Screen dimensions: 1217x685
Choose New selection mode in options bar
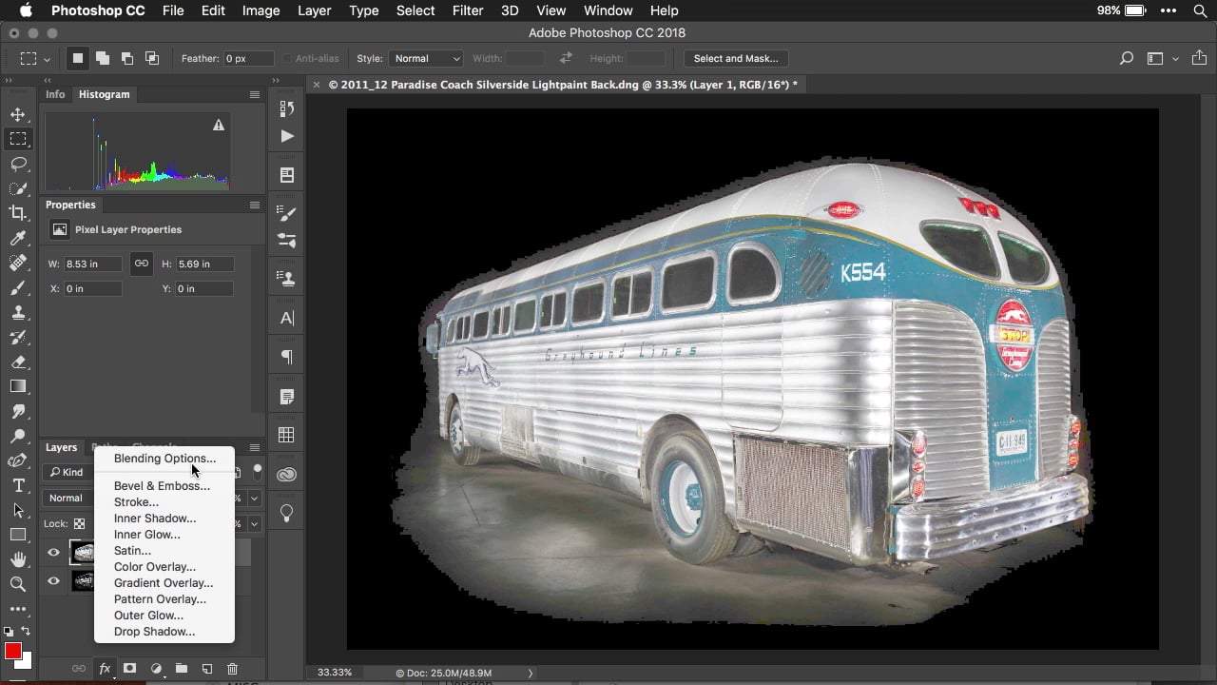coord(78,58)
